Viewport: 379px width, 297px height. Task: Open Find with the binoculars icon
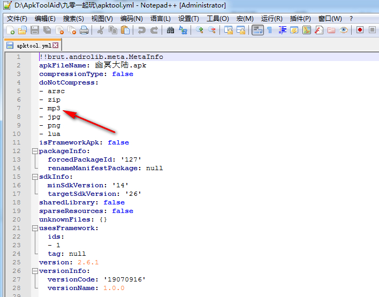(170, 30)
